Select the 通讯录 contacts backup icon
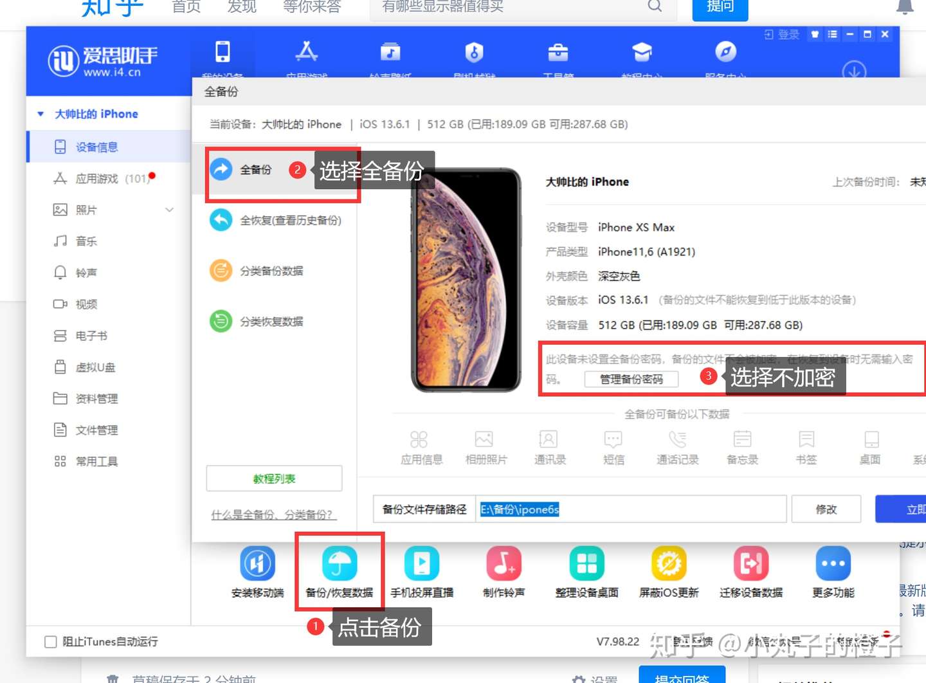 (x=549, y=439)
